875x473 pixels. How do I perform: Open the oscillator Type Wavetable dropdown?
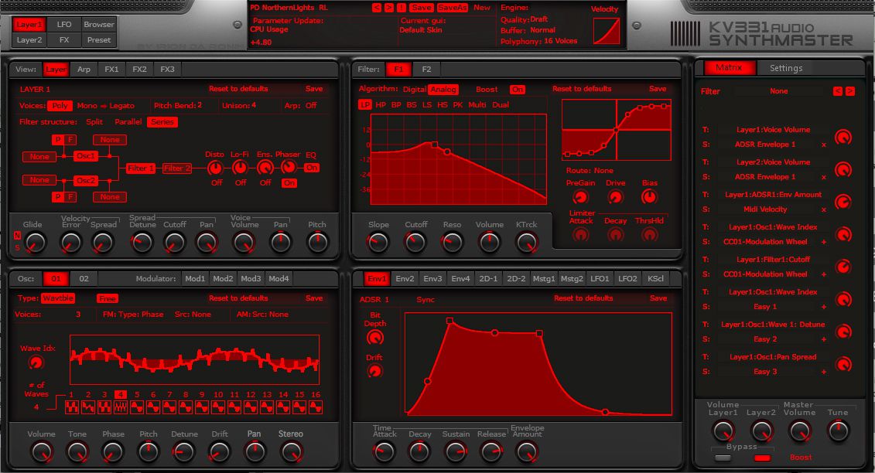pos(58,298)
